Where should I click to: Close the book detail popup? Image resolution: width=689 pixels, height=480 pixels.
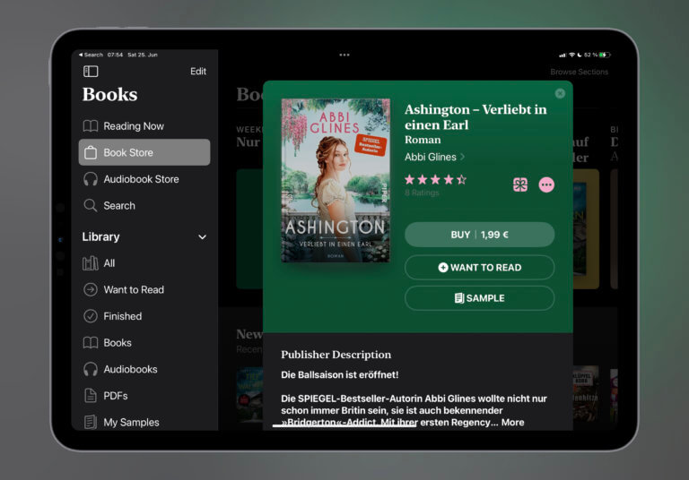(x=560, y=93)
